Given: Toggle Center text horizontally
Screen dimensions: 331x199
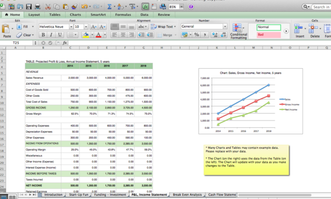Looking at the screenshot, I should pyautogui.click(x=123, y=35).
